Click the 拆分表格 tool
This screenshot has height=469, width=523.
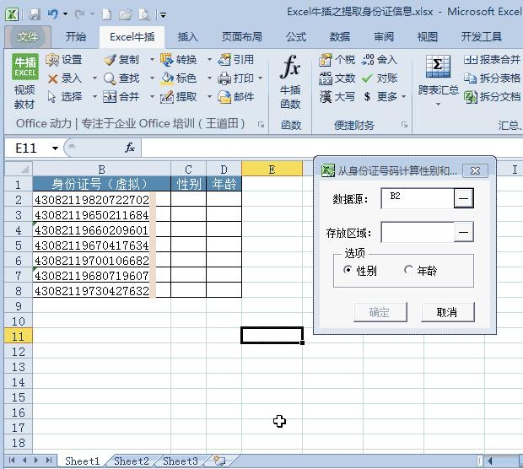pyautogui.click(x=492, y=78)
